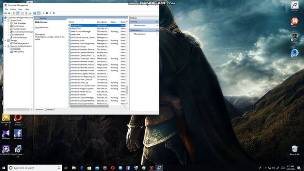304x171 pixels.
Task: Collapse the Storage tree node
Action: point(5,40)
